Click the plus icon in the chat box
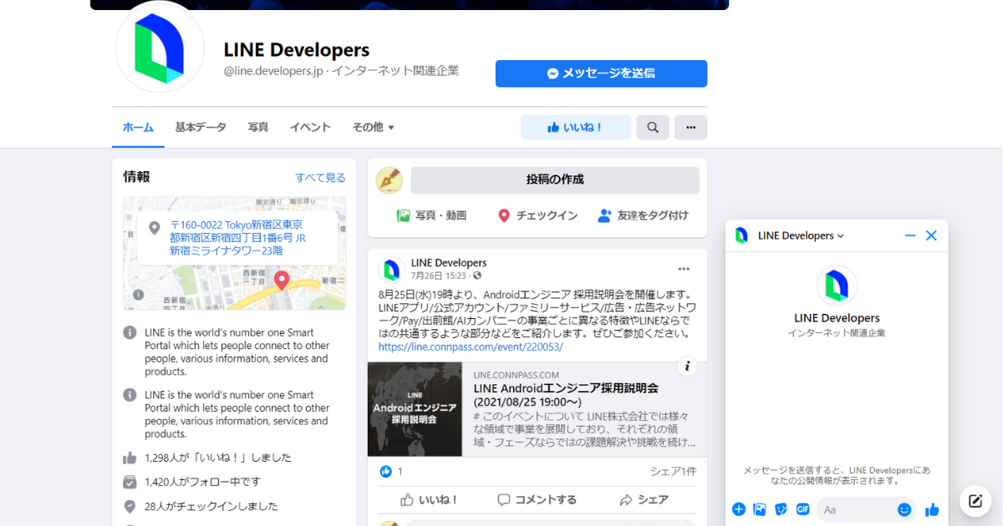Screen dimensions: 1003x526 [738, 509]
